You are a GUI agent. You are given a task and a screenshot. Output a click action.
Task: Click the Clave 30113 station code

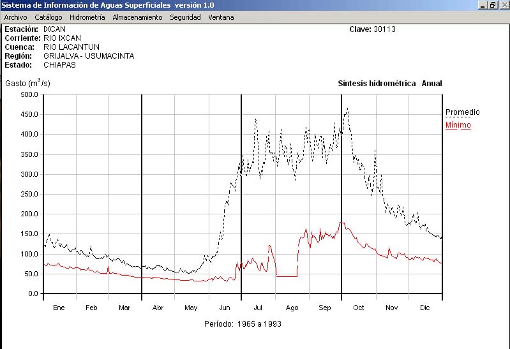(x=372, y=29)
